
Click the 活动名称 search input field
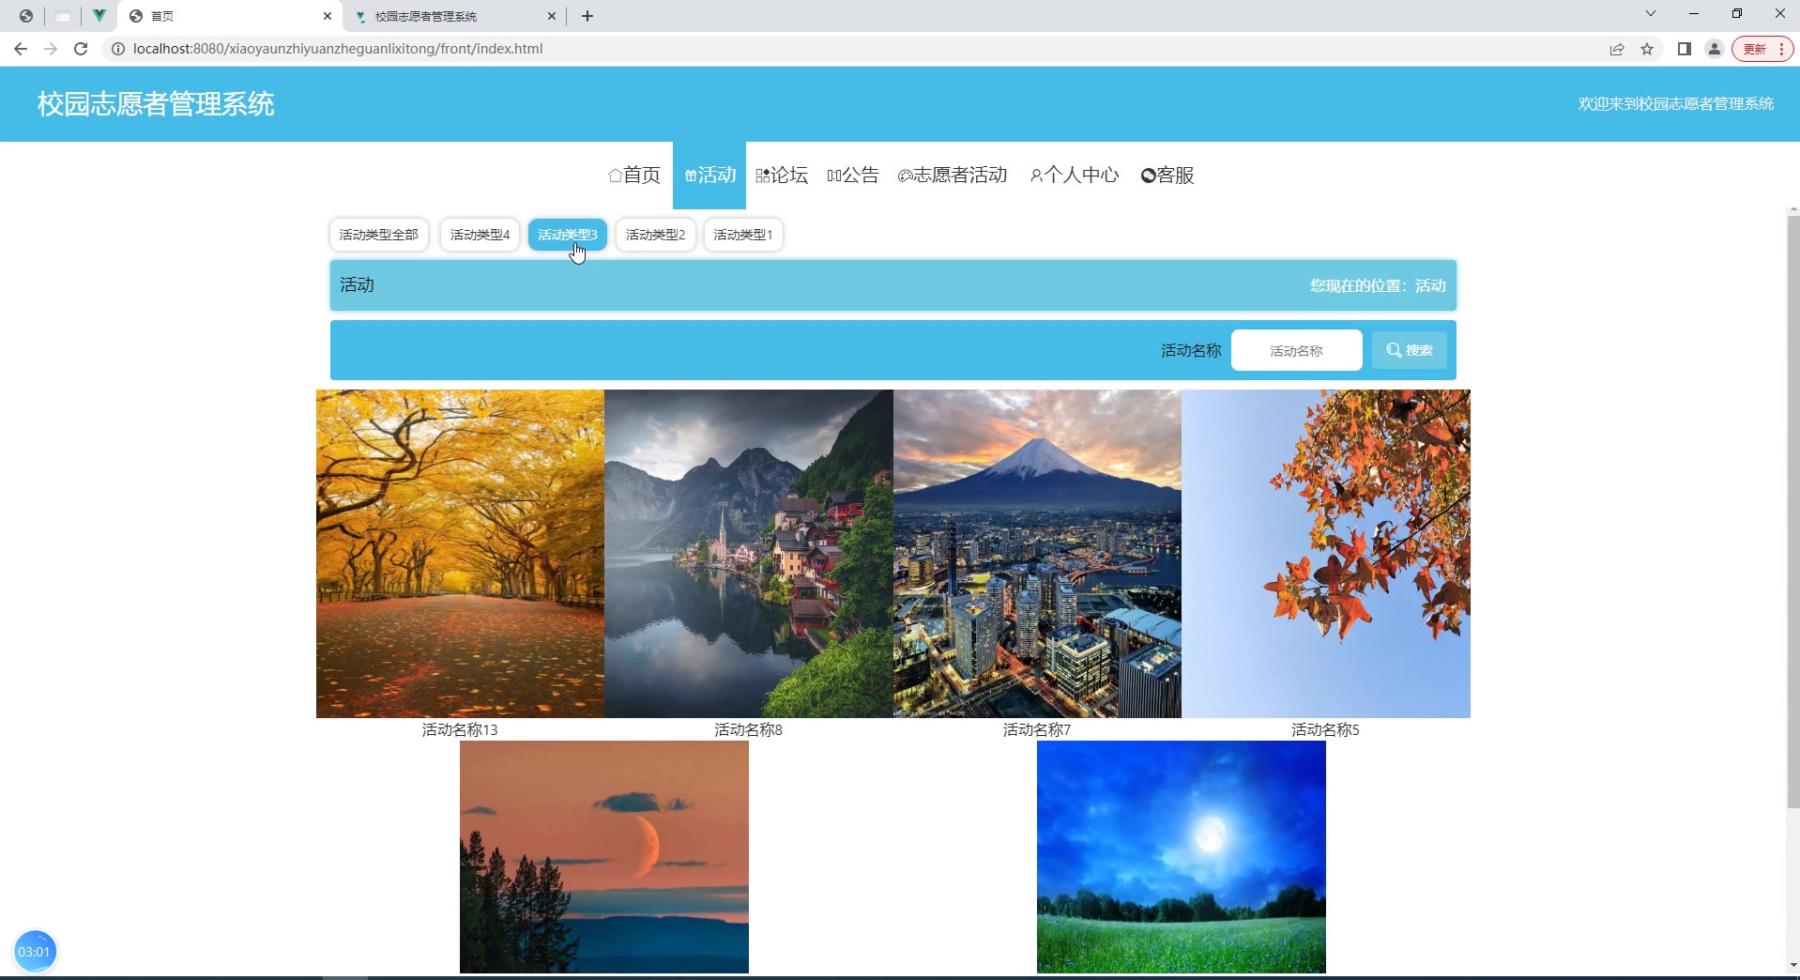pos(1296,350)
